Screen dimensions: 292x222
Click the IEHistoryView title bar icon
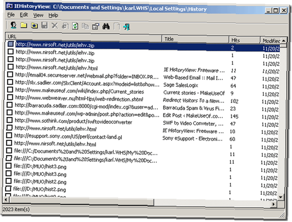[9, 6]
